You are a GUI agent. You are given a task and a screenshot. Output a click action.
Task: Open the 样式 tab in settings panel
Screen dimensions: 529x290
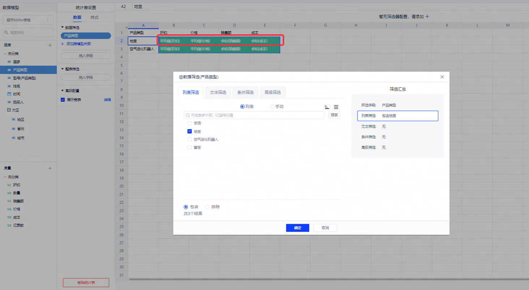[94, 17]
